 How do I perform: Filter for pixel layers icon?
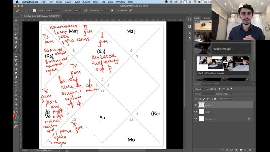pyautogui.click(x=211, y=89)
